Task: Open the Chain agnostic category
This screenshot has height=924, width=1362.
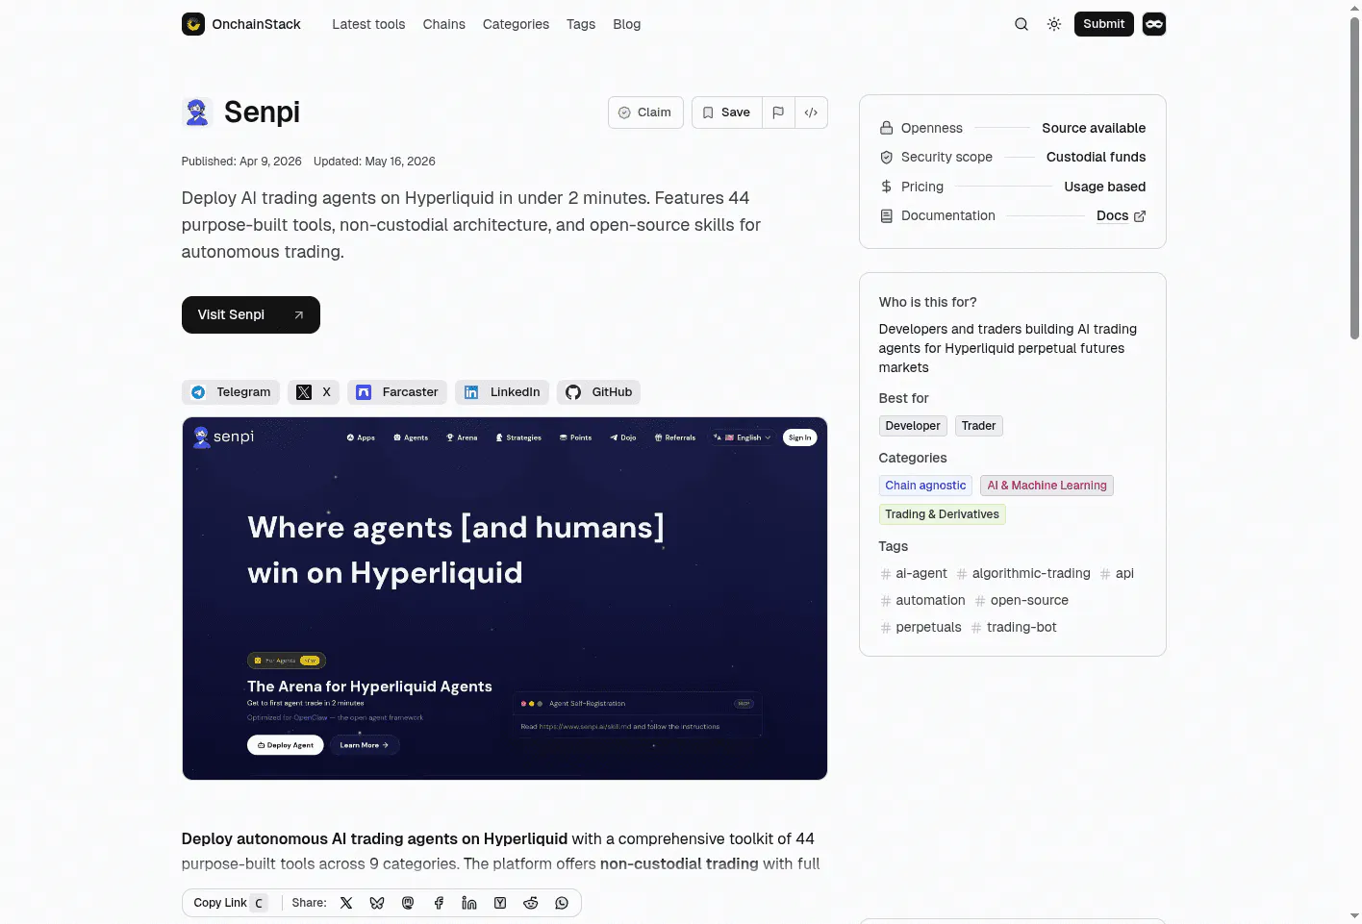Action: tap(925, 486)
